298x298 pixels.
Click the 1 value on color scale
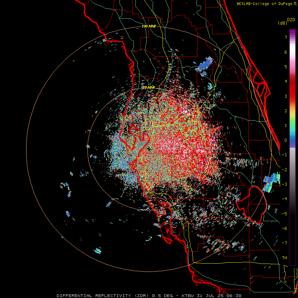286,125
